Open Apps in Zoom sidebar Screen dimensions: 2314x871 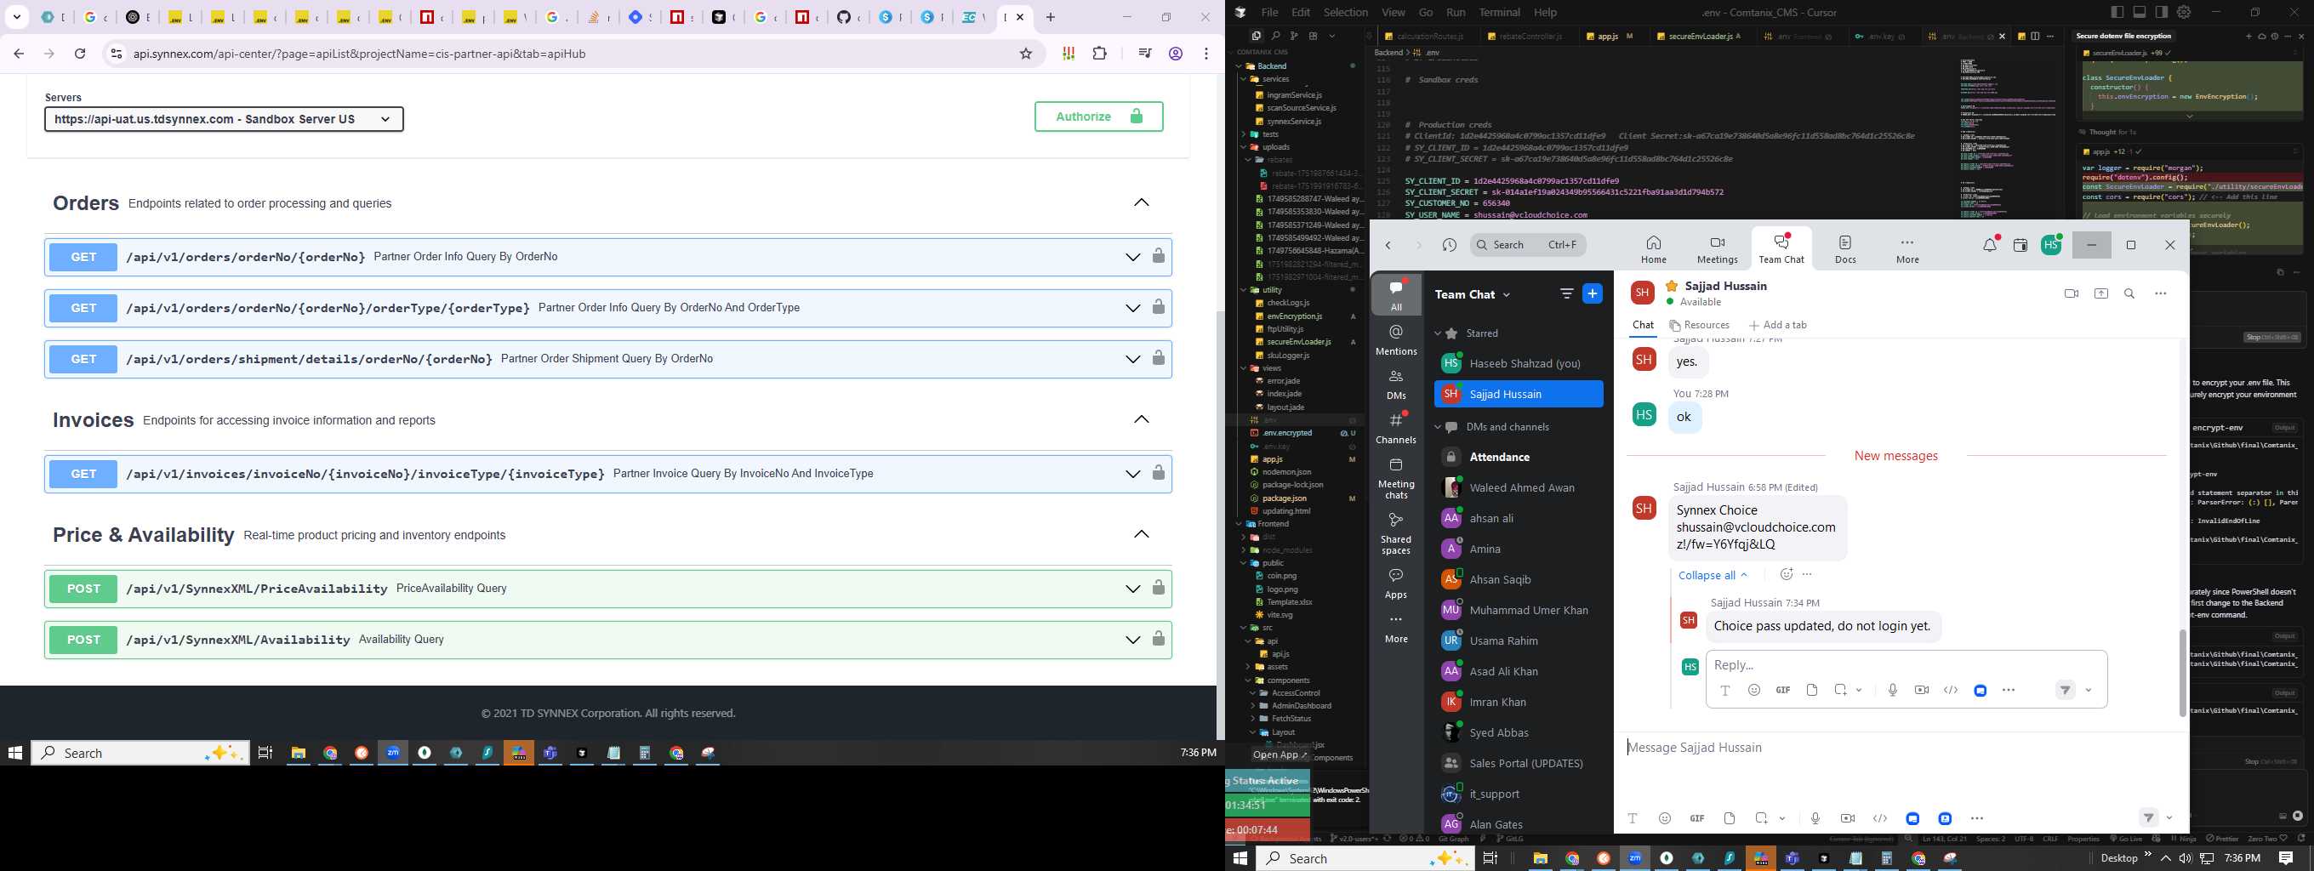tap(1396, 583)
